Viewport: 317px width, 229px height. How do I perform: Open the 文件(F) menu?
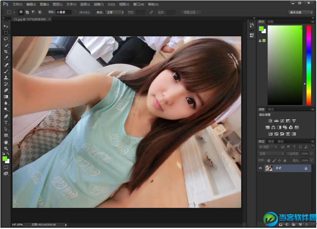pyautogui.click(x=17, y=4)
